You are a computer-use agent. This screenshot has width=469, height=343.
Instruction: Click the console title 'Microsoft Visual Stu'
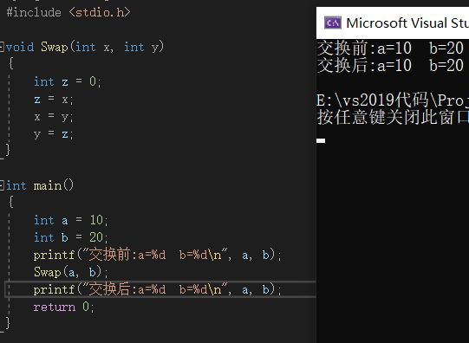pyautogui.click(x=407, y=23)
